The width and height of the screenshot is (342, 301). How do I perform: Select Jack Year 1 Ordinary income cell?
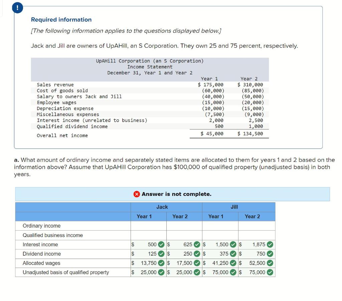tap(149, 226)
